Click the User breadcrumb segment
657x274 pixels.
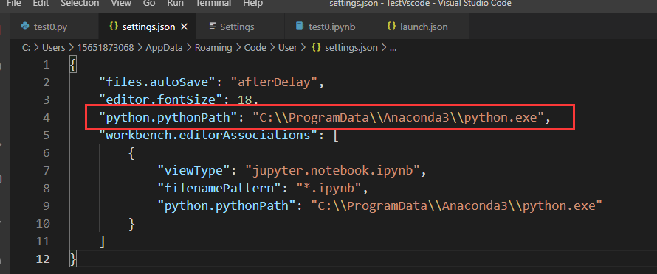point(287,48)
